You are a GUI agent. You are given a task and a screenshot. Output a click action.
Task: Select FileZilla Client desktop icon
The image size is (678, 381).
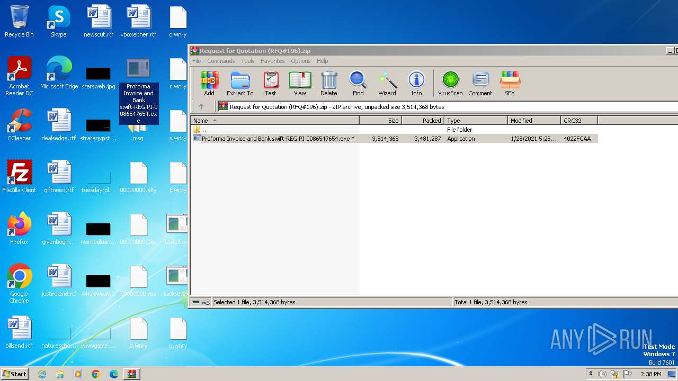click(x=19, y=177)
